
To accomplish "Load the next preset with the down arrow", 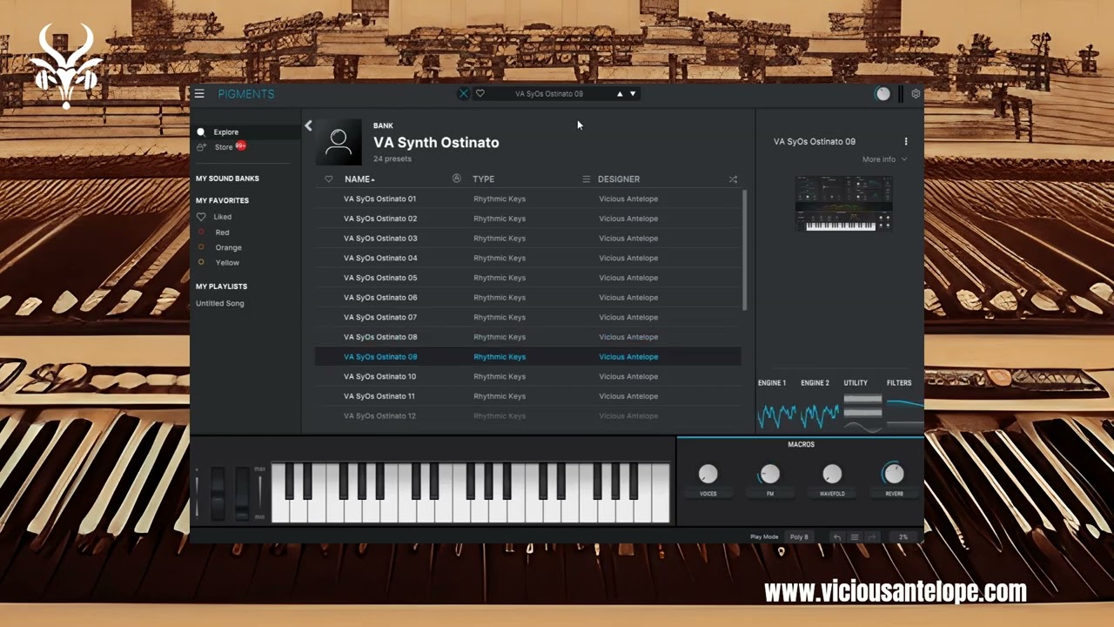I will coord(633,94).
